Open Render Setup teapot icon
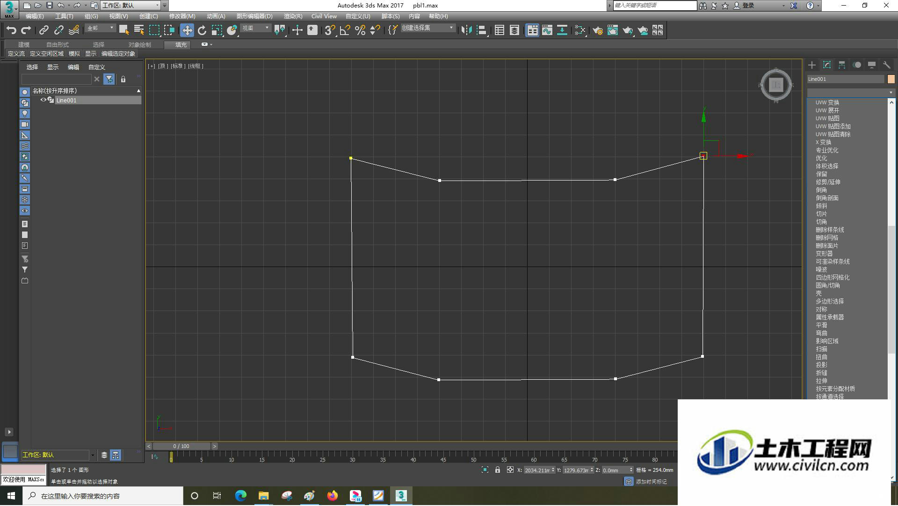The image size is (898, 506). [598, 30]
